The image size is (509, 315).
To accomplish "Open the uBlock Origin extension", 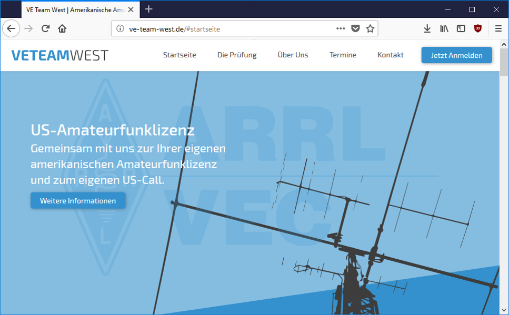I will click(478, 28).
